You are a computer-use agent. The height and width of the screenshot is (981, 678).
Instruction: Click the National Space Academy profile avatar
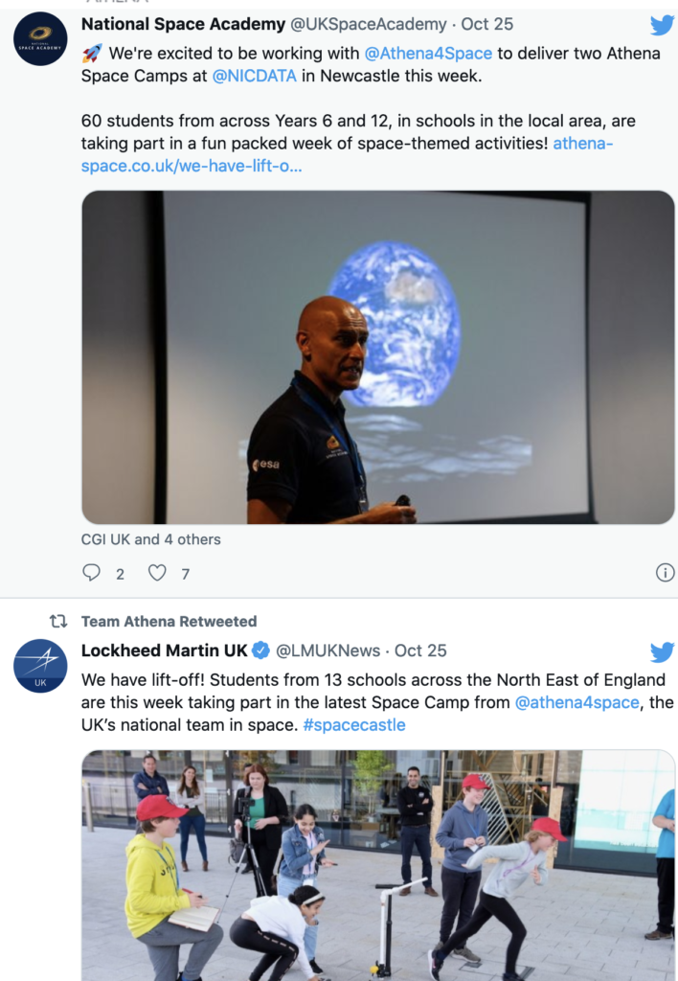(40, 38)
